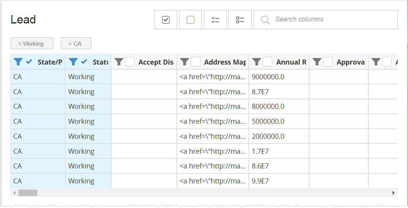The width and height of the screenshot is (408, 208).
Task: Click the Search columns input field
Action: (x=331, y=20)
